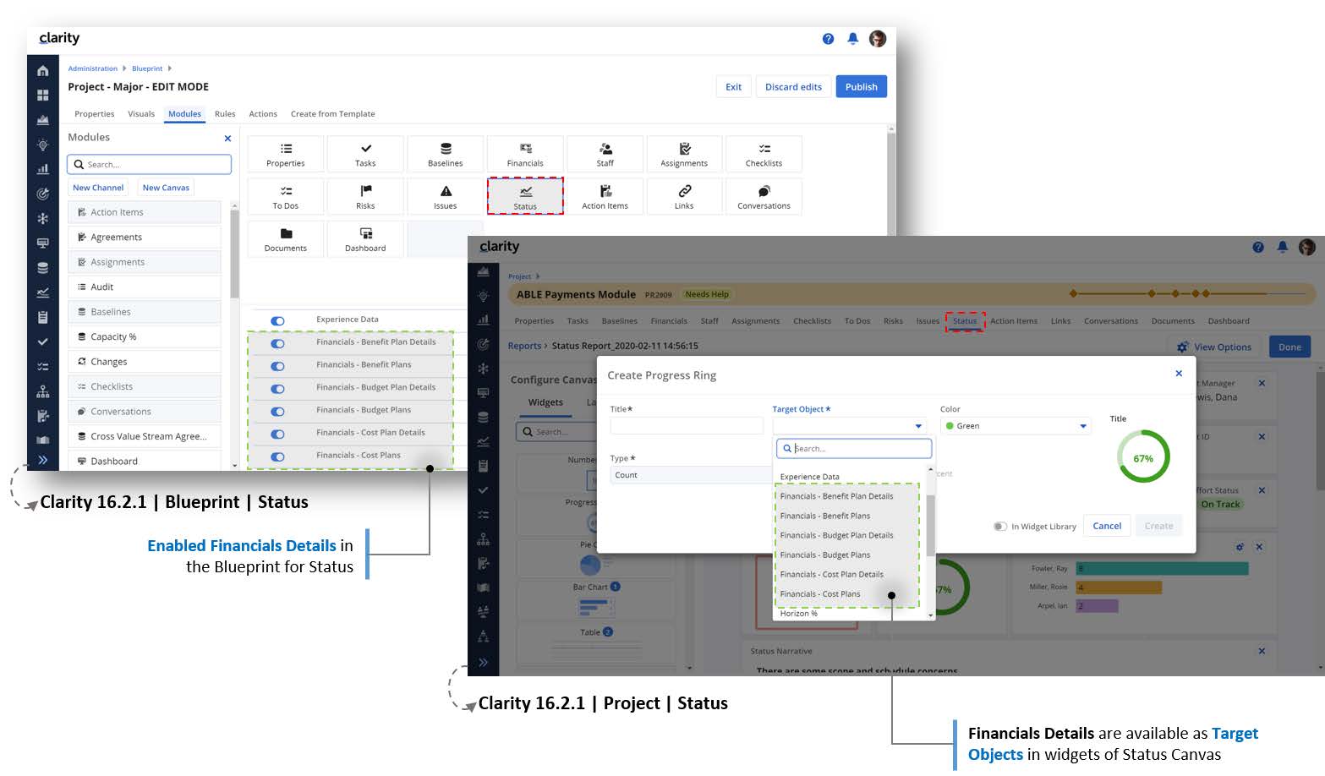Select the Issues module tile

tap(445, 196)
